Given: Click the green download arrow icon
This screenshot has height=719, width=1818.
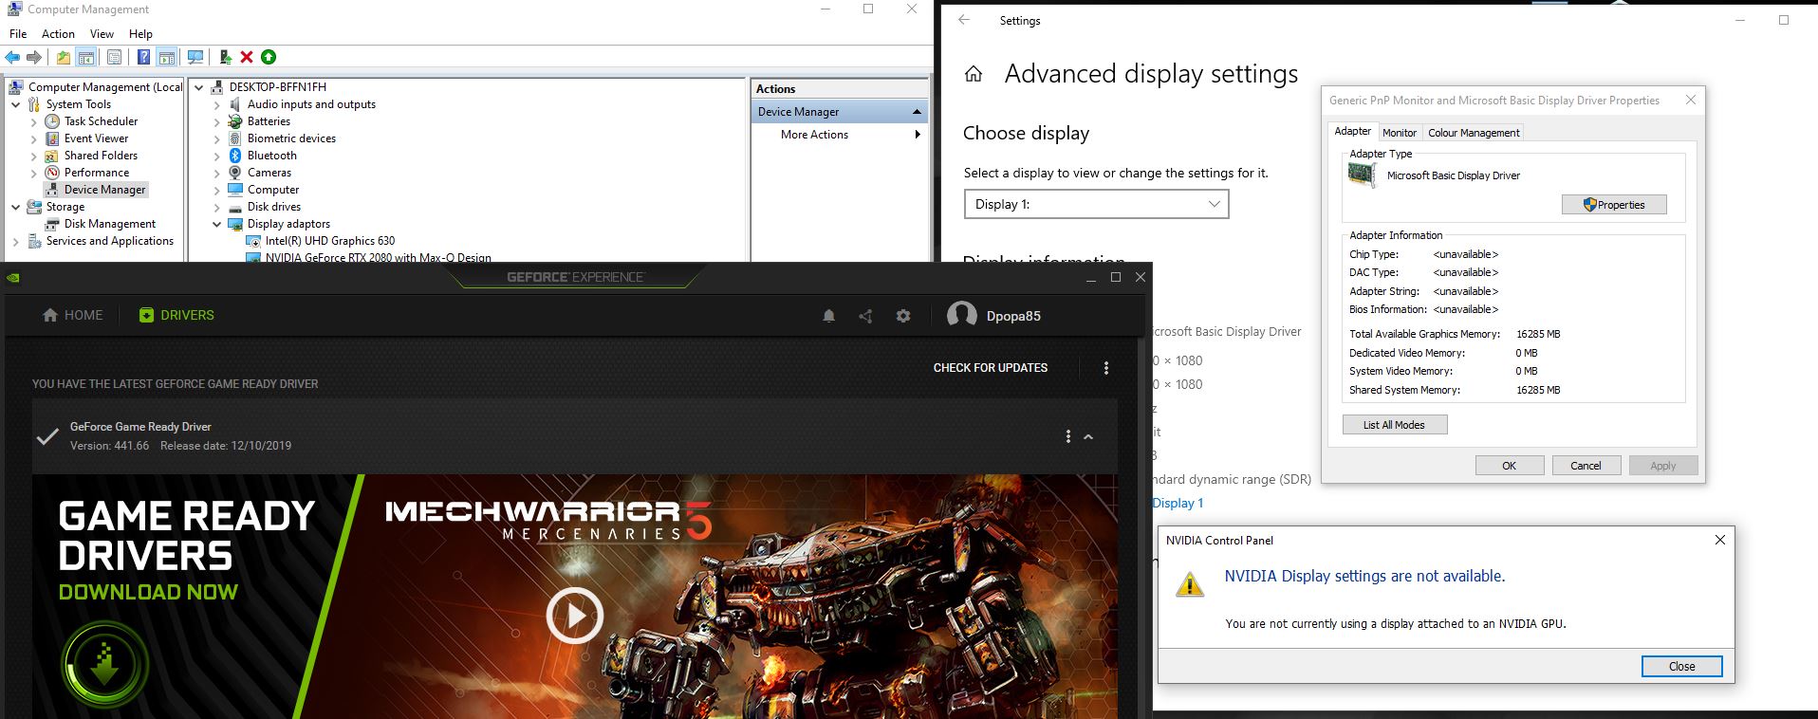Looking at the screenshot, I should (x=105, y=665).
